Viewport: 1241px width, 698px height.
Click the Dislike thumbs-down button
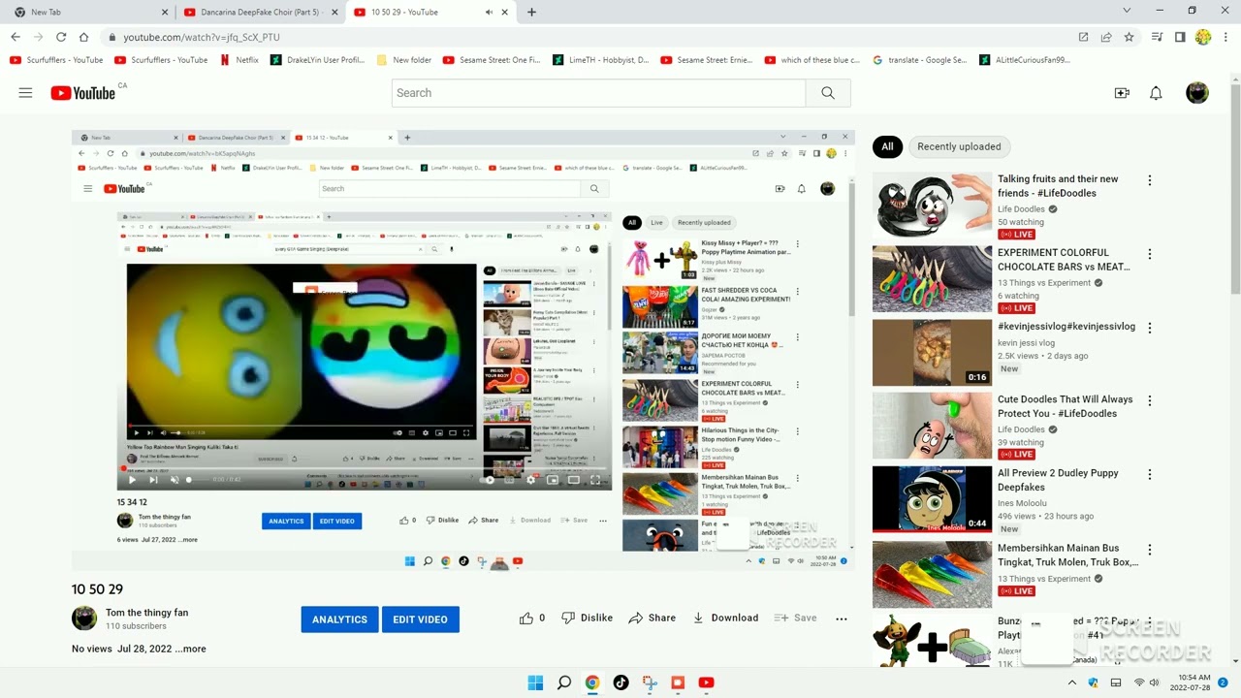pos(588,618)
